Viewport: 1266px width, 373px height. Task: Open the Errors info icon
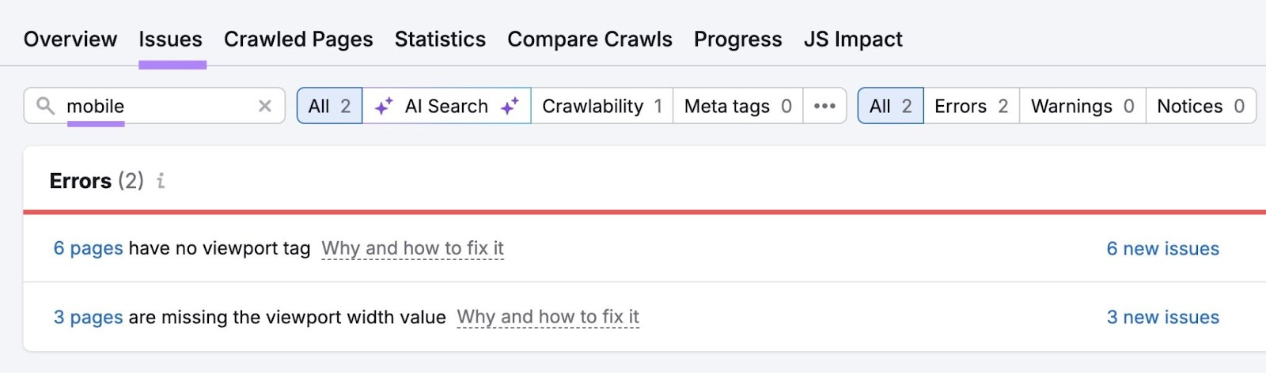click(x=161, y=181)
